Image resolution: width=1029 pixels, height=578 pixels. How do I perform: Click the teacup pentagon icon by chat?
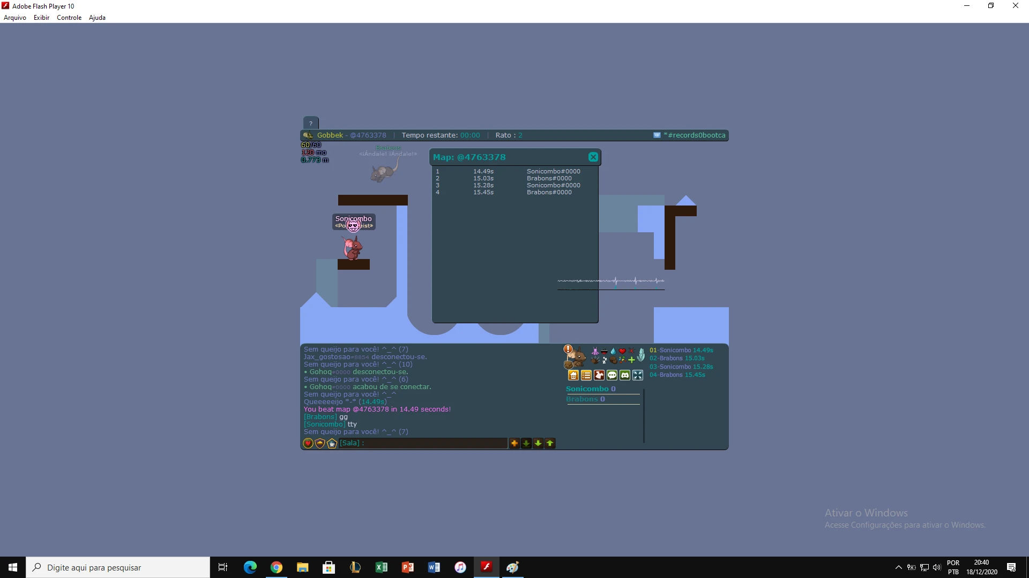pos(332,443)
